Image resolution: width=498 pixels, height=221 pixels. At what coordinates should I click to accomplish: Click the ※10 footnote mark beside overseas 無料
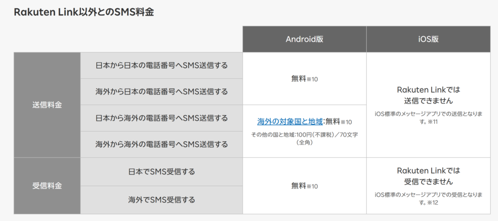[346, 122]
